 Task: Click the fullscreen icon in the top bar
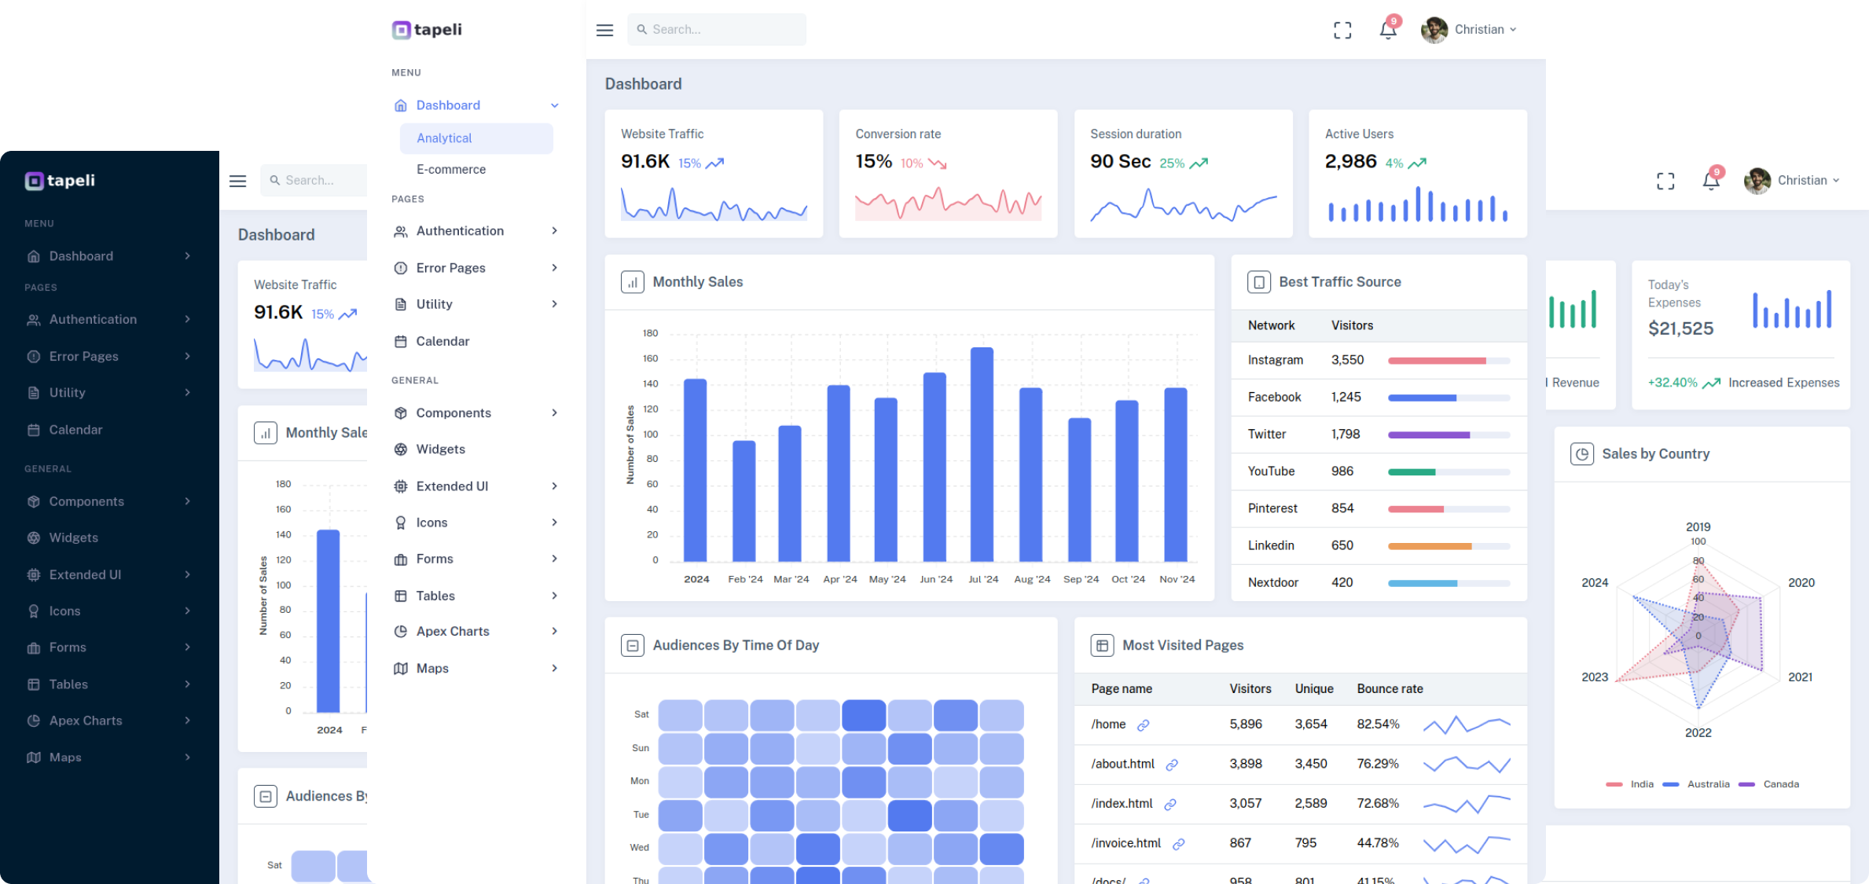1342,30
